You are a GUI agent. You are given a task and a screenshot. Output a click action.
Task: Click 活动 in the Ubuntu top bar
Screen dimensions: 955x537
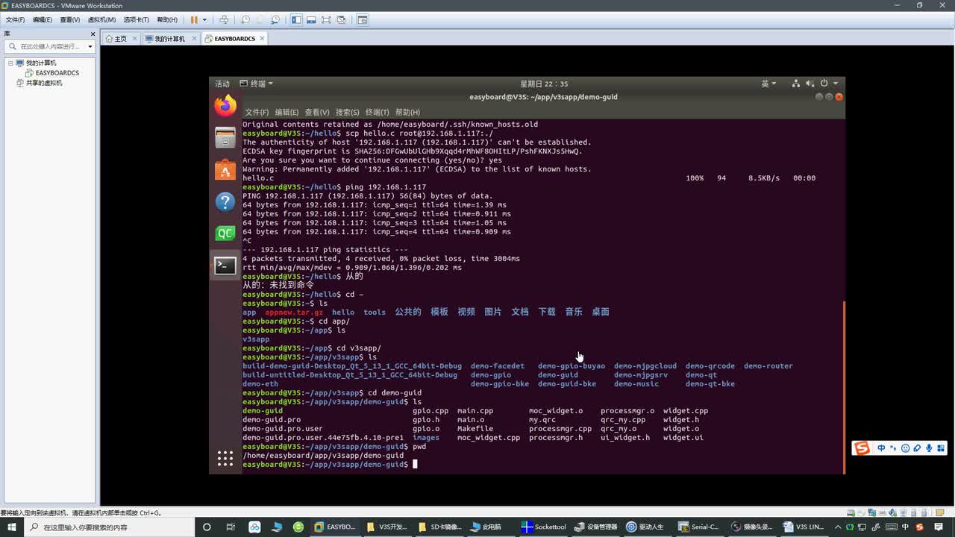(x=222, y=84)
